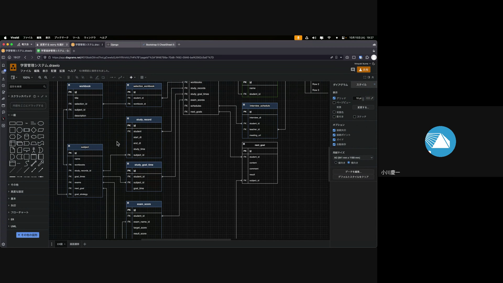Open the waypoints connector style icon
Viewport: 503px width, 283px height.
(x=121, y=78)
